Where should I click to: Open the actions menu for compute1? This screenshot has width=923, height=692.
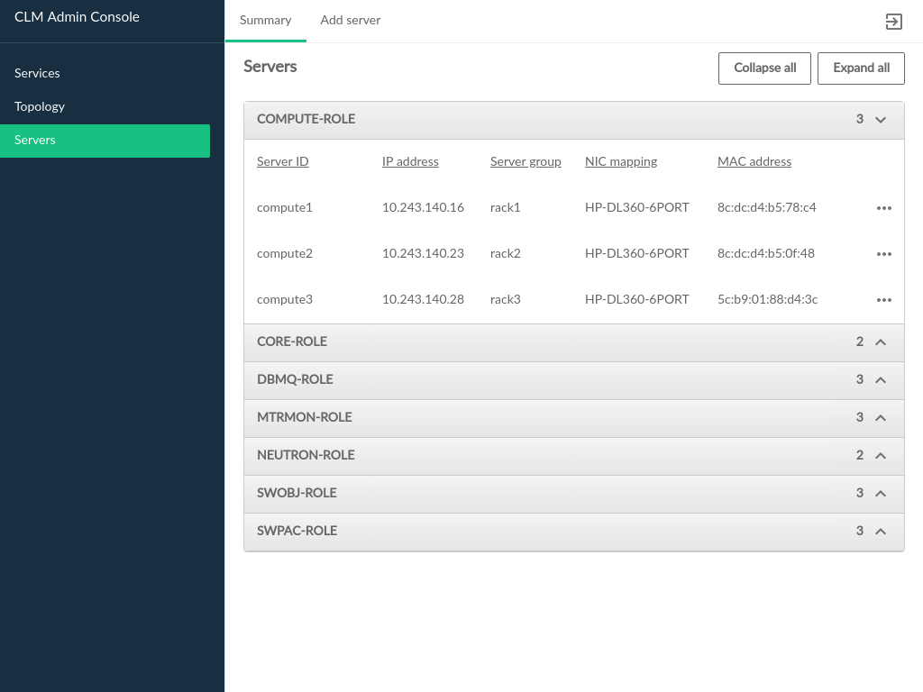pos(883,208)
